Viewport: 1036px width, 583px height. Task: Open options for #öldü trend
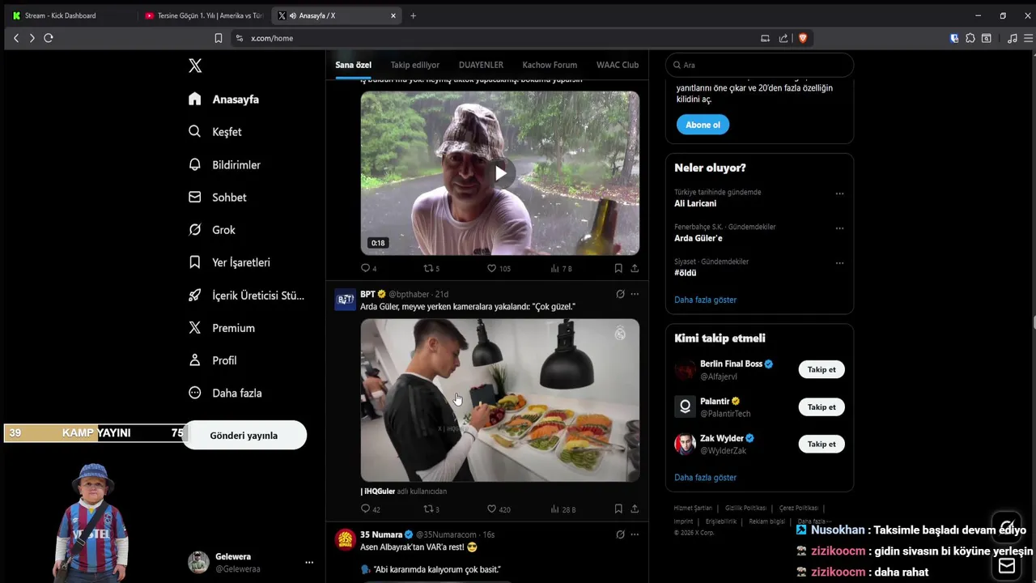pos(839,263)
